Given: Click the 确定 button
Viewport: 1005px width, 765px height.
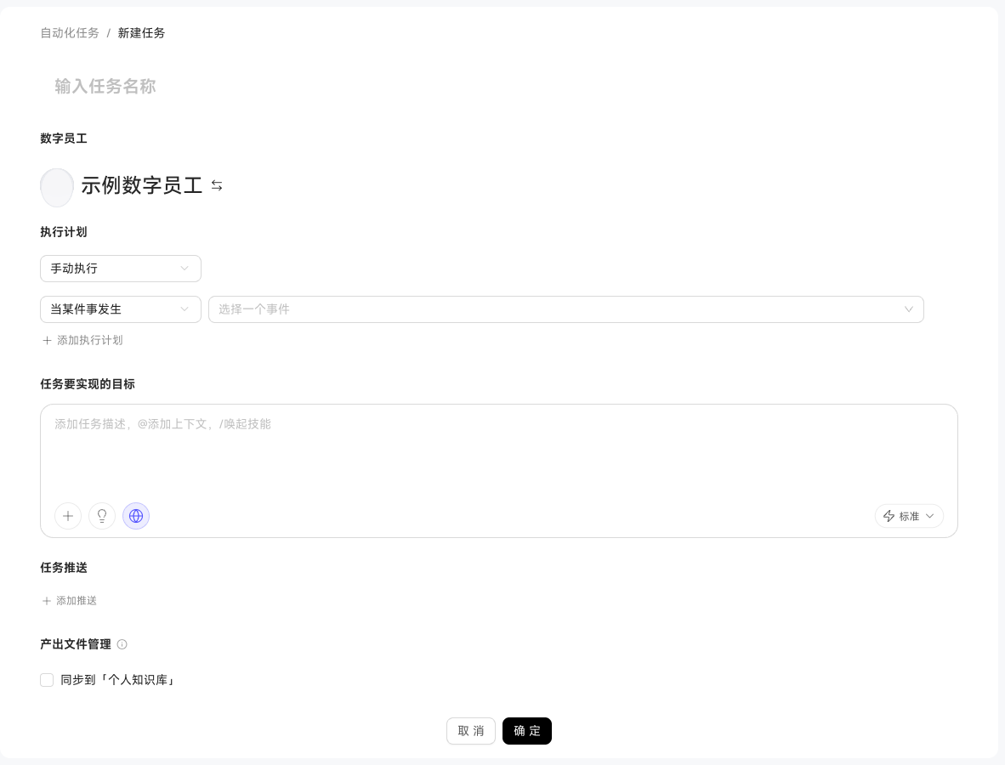Looking at the screenshot, I should coord(527,731).
